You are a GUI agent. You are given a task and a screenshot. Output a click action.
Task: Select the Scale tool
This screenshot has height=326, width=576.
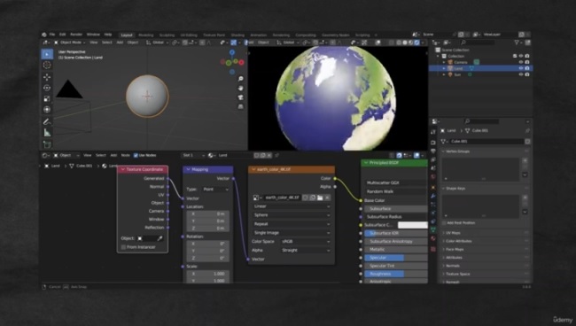[47, 98]
